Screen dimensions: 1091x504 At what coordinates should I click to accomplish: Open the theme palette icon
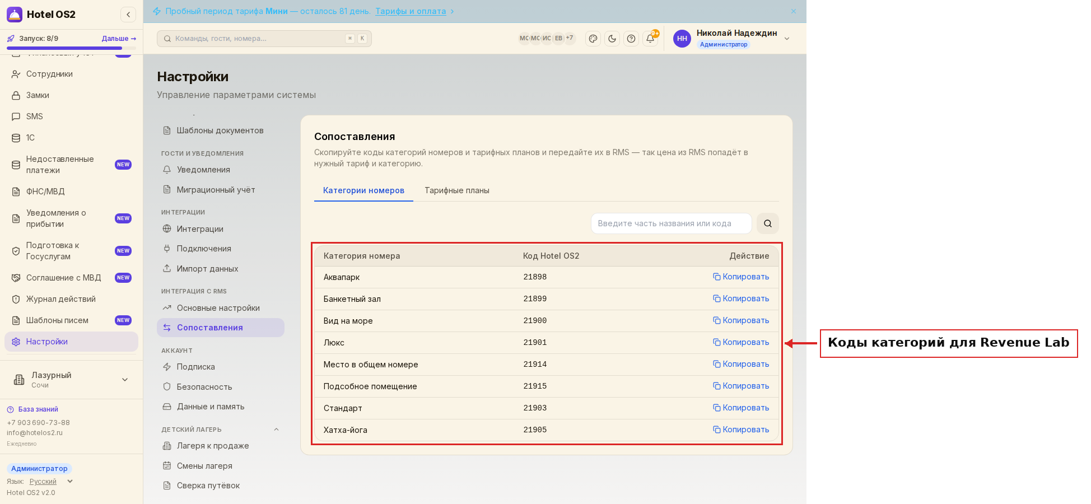(x=593, y=39)
